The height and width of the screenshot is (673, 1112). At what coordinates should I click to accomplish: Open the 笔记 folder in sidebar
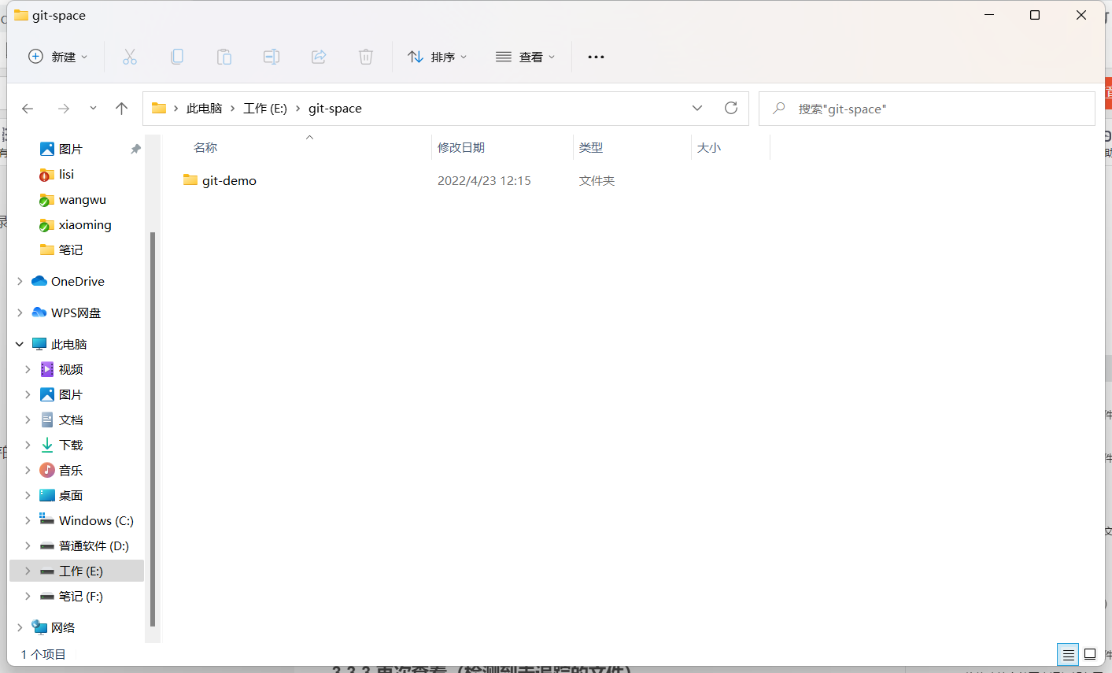coord(70,250)
